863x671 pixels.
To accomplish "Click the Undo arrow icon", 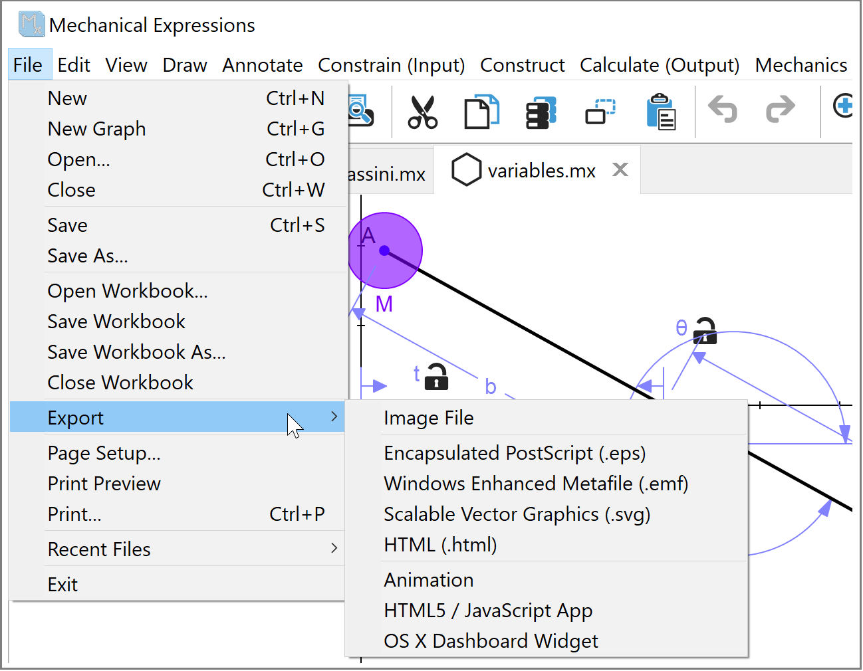I will coord(723,110).
